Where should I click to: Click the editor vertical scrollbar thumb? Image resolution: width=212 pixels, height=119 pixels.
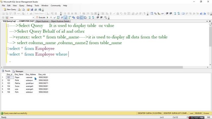click(x=210, y=37)
